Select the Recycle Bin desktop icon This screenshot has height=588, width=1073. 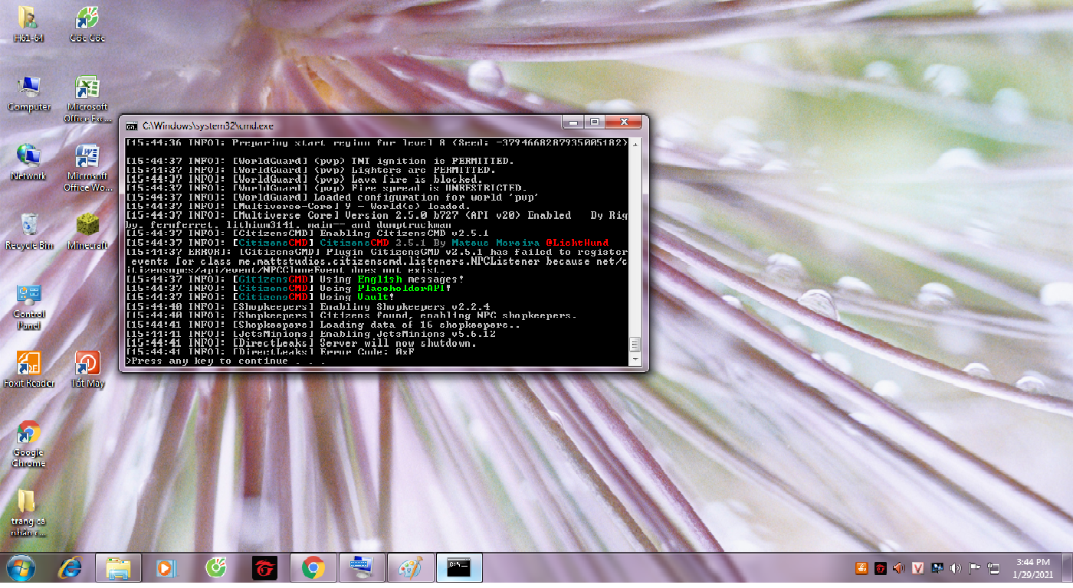(x=29, y=226)
